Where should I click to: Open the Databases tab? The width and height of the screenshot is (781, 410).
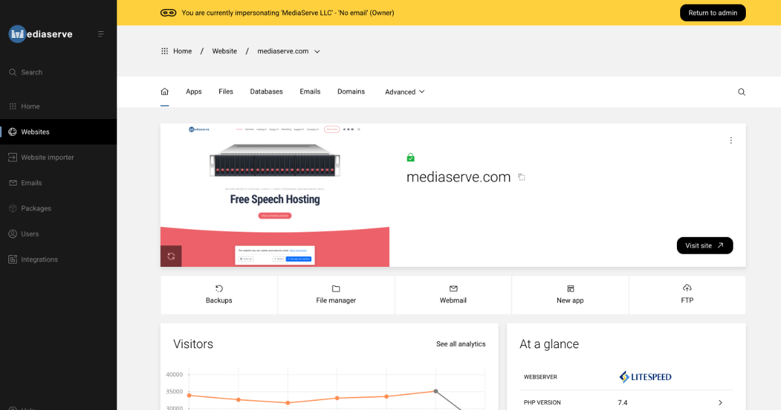[266, 92]
